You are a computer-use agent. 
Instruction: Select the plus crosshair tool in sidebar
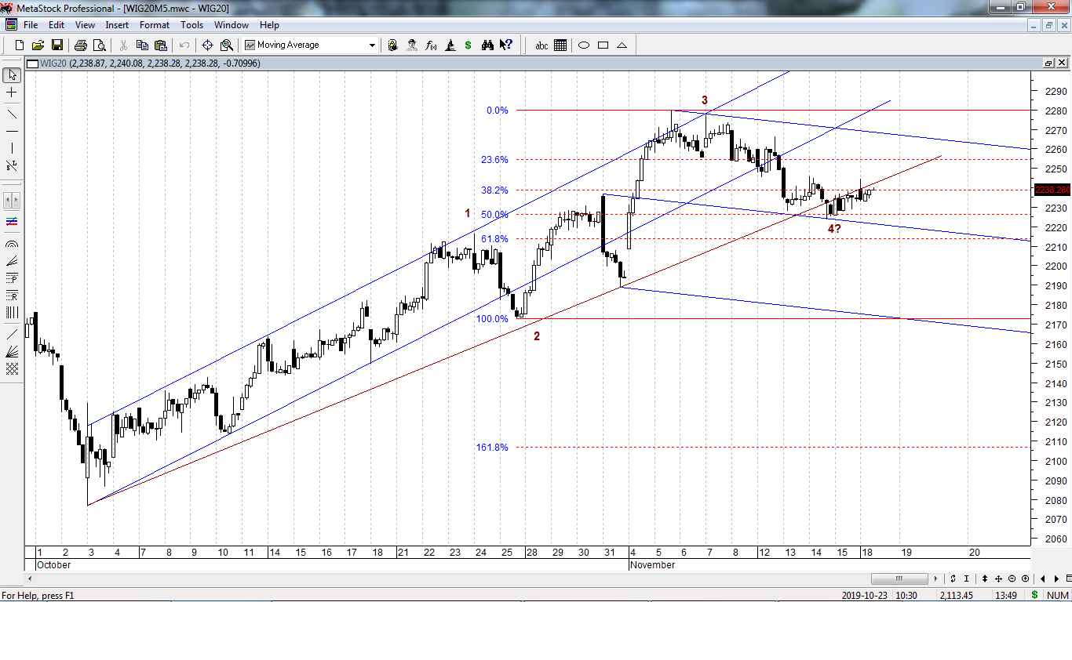pos(12,92)
